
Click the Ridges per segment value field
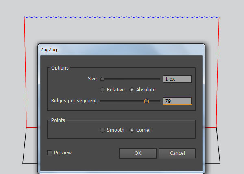click(x=177, y=101)
